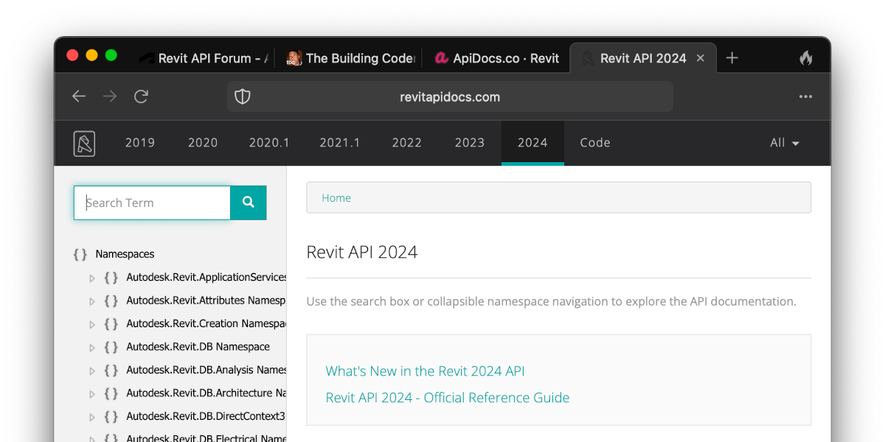This screenshot has width=885, height=442.
Task: Open a new browser tab with plus button
Action: pos(732,57)
